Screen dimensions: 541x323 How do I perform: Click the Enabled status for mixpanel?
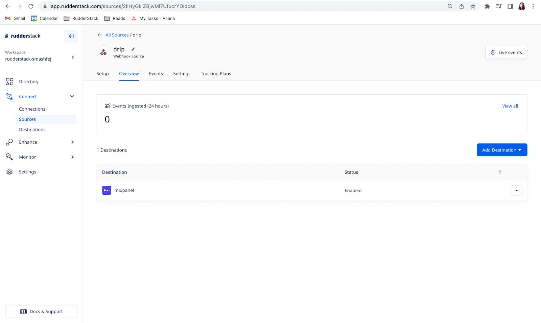tap(353, 190)
